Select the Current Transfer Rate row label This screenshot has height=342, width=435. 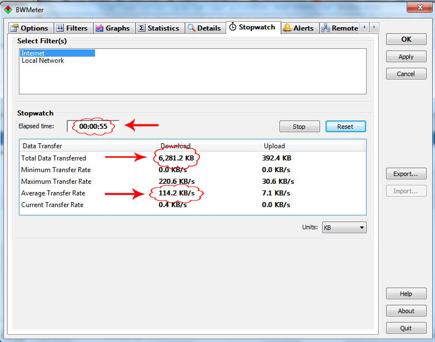point(52,205)
